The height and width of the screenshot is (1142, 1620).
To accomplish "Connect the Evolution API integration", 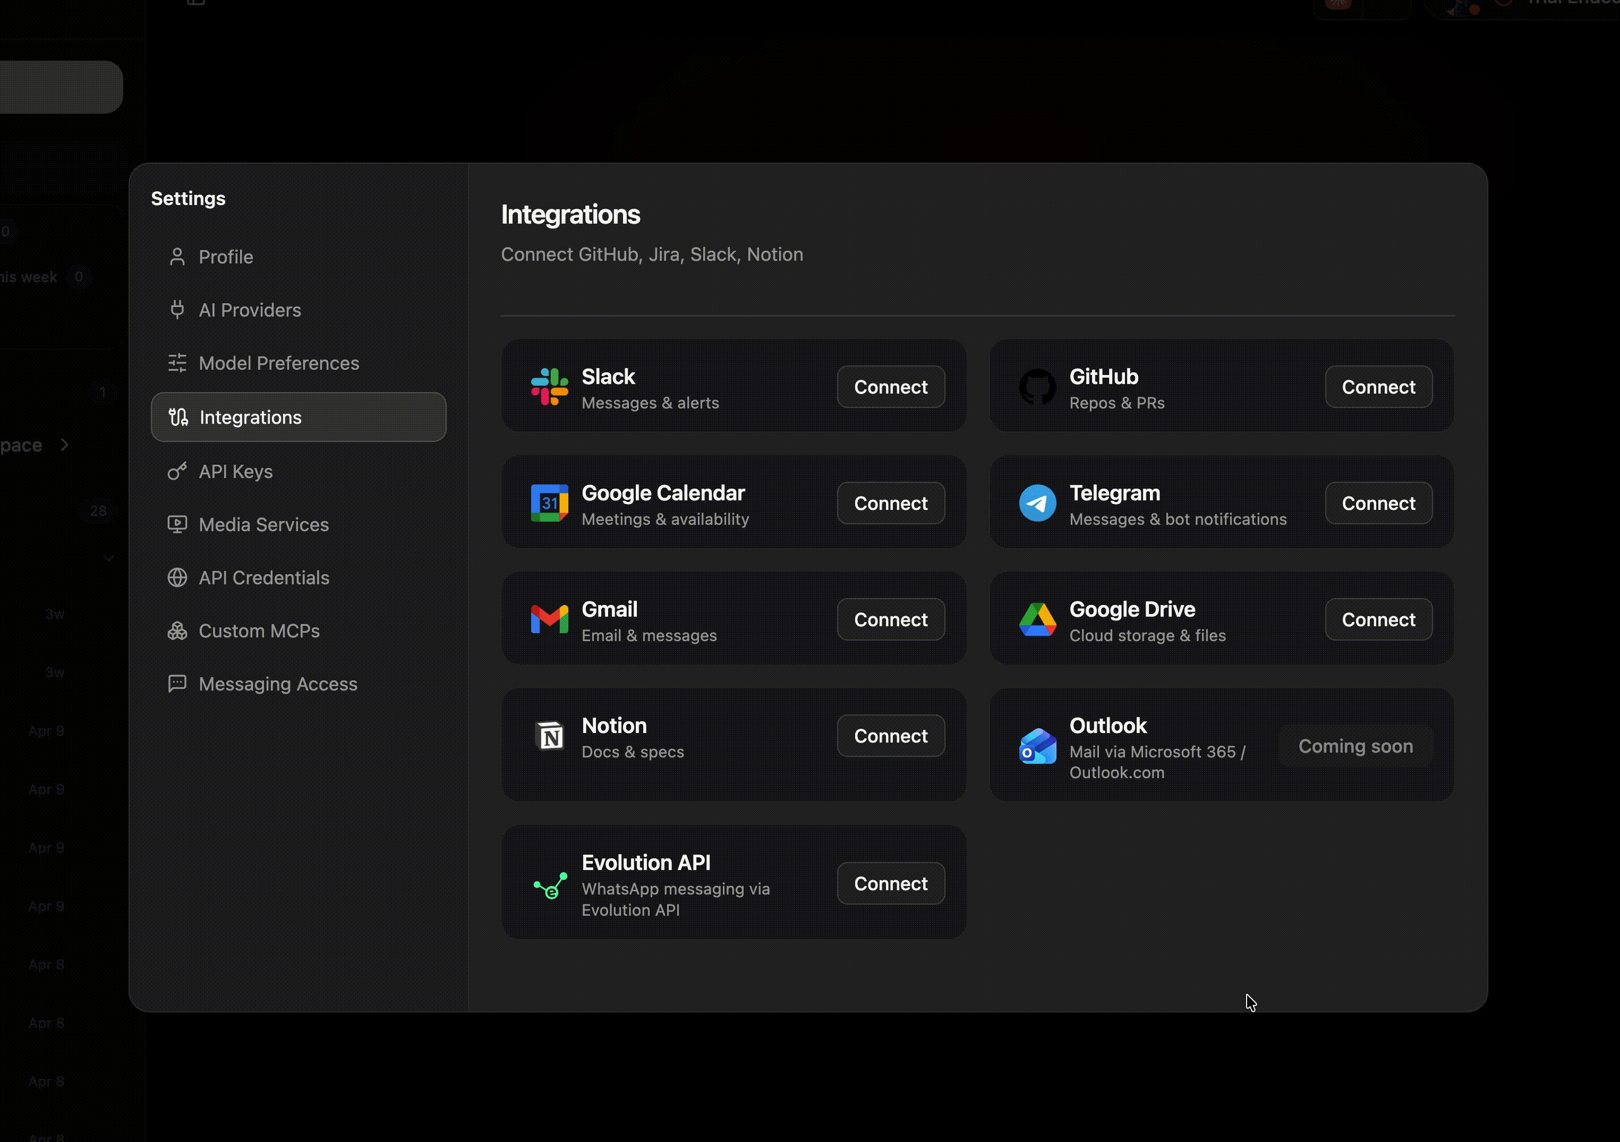I will 890,884.
